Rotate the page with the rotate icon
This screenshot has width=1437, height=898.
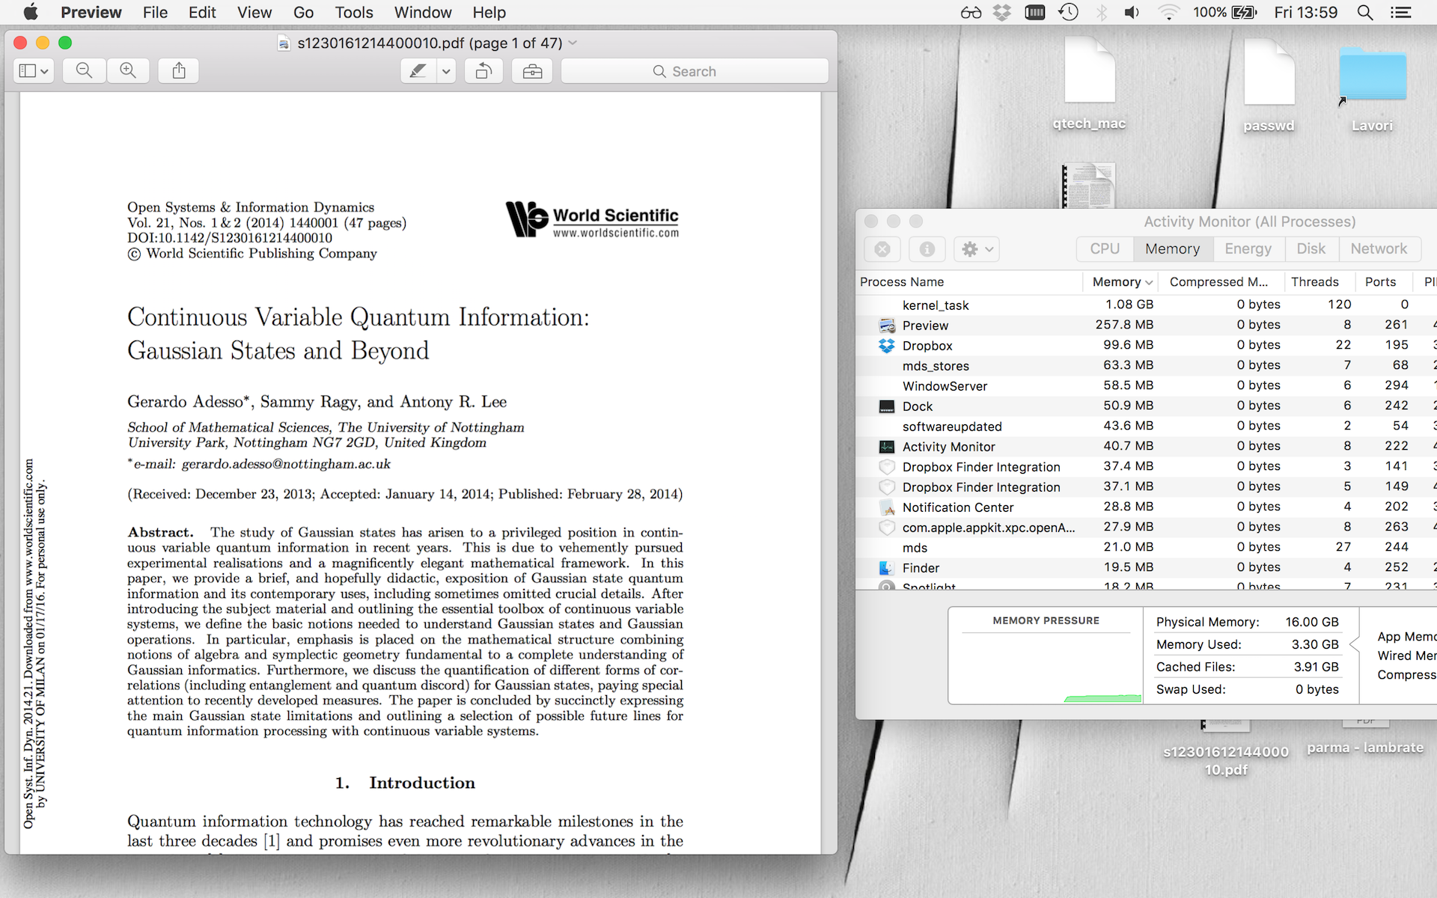click(483, 71)
